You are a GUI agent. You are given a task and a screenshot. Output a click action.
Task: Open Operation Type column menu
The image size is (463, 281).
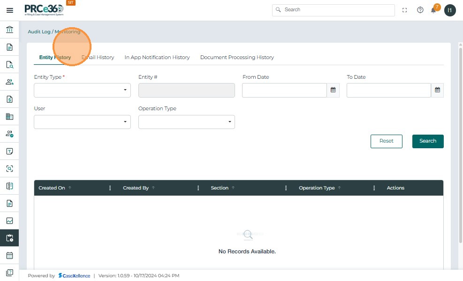[374, 188]
